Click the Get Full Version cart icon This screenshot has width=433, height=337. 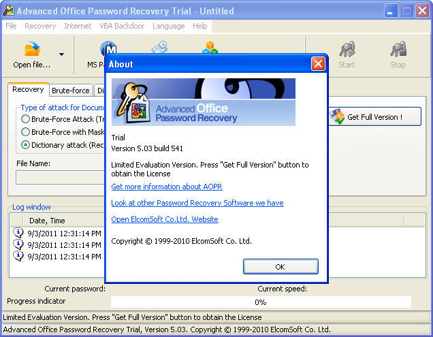[338, 116]
